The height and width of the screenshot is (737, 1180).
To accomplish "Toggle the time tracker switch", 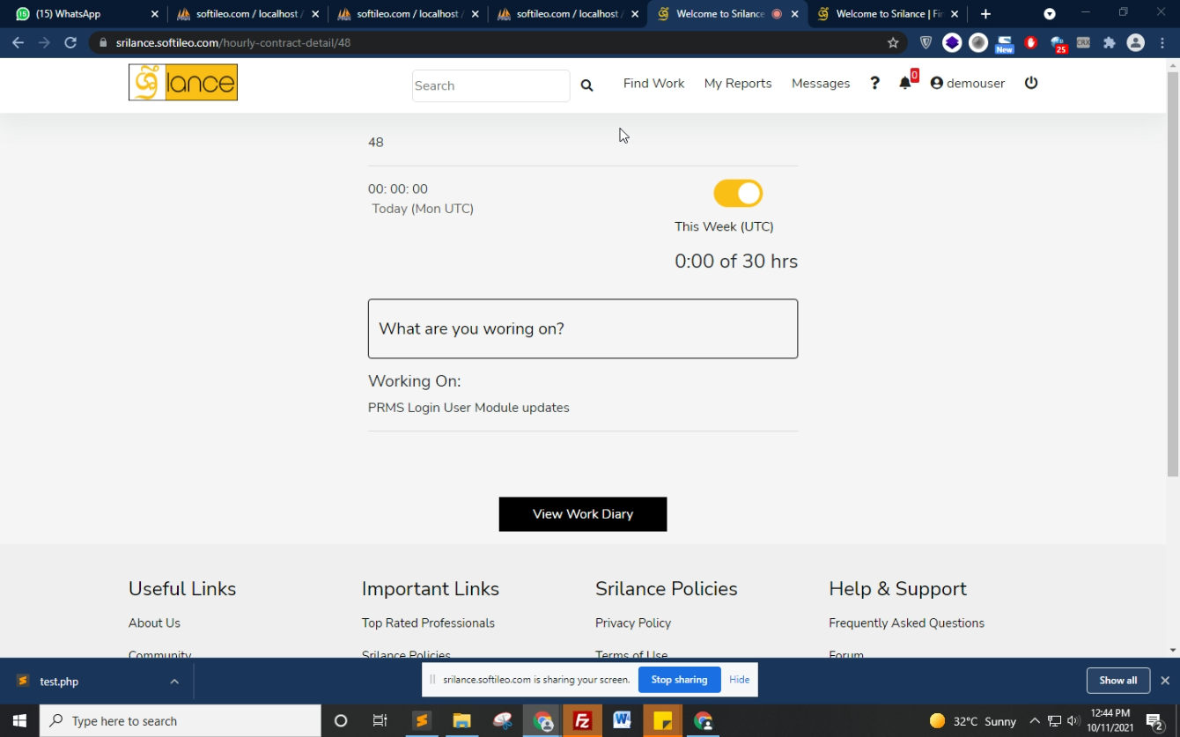I will 738,194.
